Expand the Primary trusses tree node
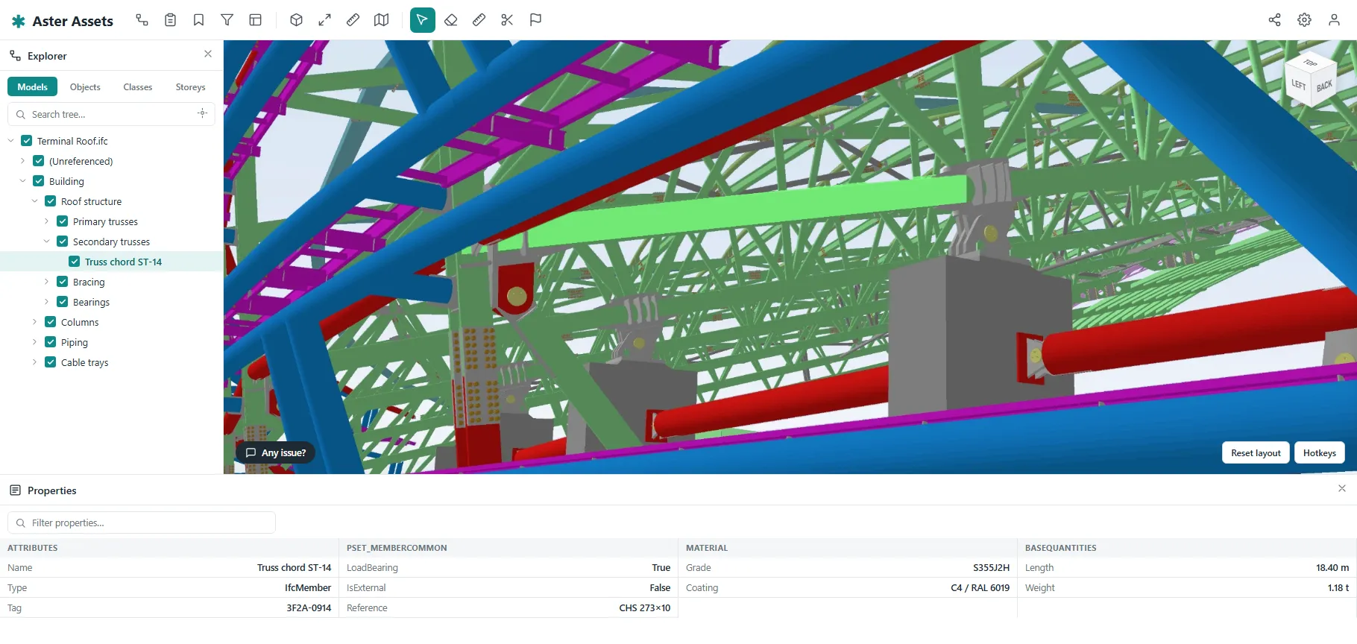This screenshot has height=644, width=1357. pyautogui.click(x=46, y=221)
